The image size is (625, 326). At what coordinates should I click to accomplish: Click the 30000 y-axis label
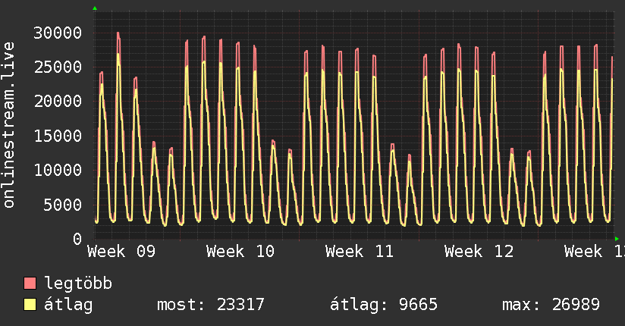pyautogui.click(x=58, y=33)
